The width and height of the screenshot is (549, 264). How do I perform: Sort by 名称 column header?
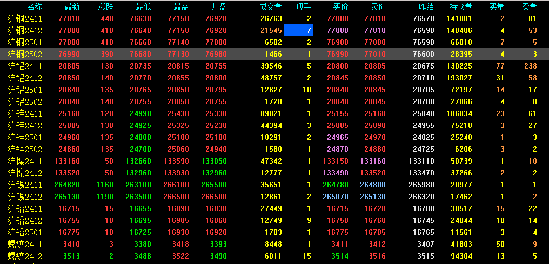tap(35, 6)
